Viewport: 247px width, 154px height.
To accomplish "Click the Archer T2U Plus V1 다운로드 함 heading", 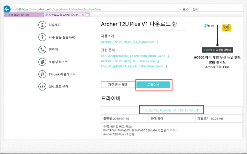I will point(139,24).
